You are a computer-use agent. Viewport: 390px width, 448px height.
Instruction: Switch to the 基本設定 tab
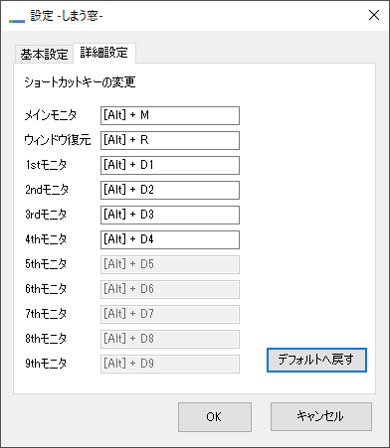(44, 54)
